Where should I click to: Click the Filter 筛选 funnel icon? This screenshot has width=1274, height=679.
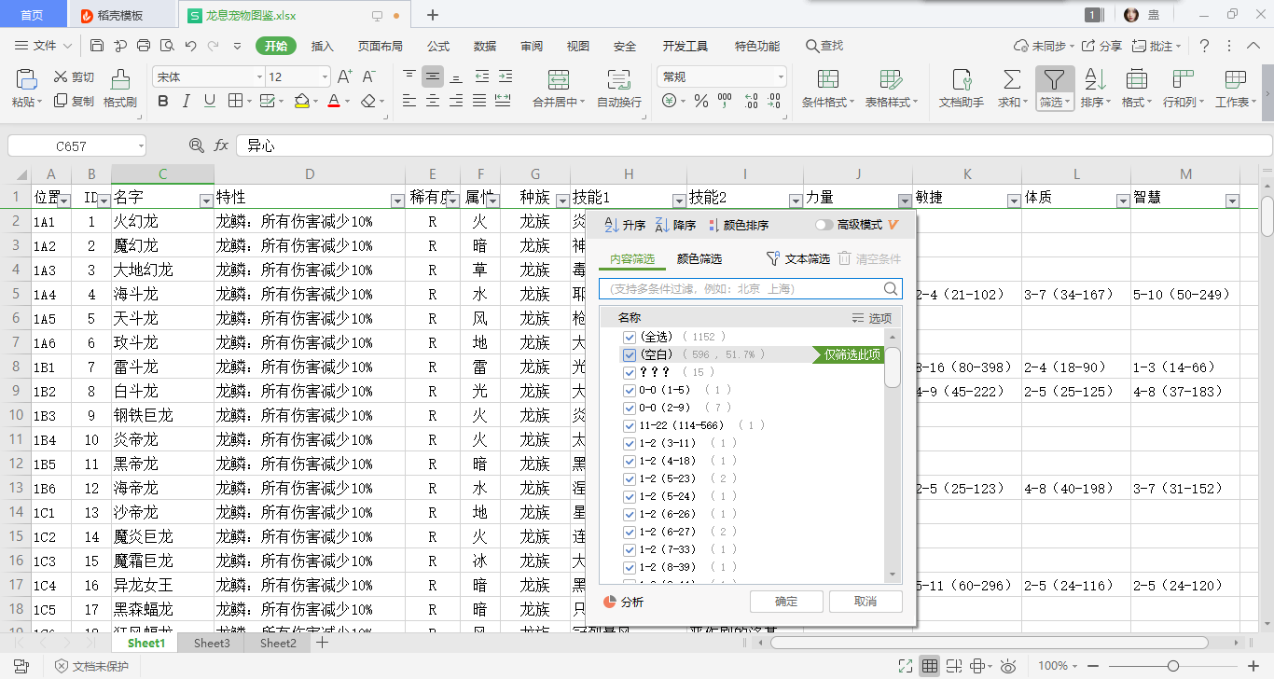(1054, 79)
